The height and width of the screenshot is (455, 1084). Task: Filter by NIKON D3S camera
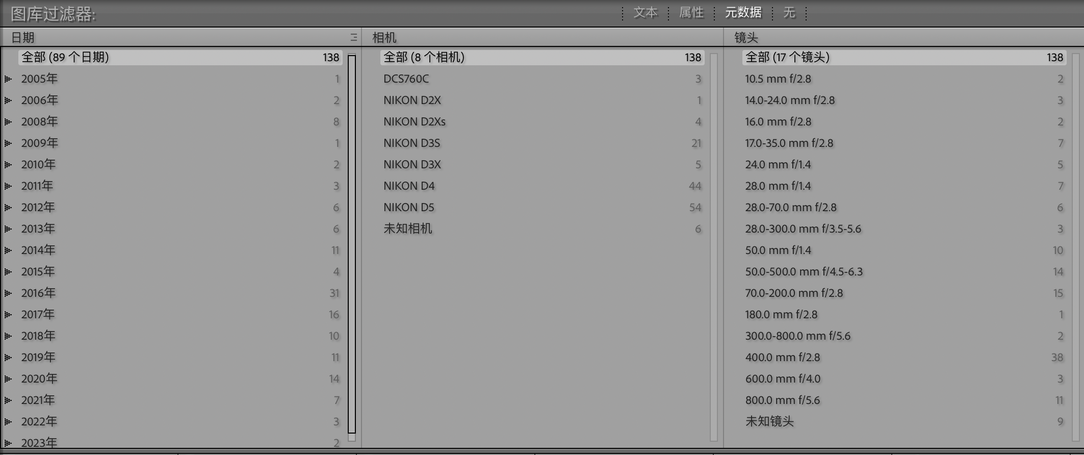(543, 143)
